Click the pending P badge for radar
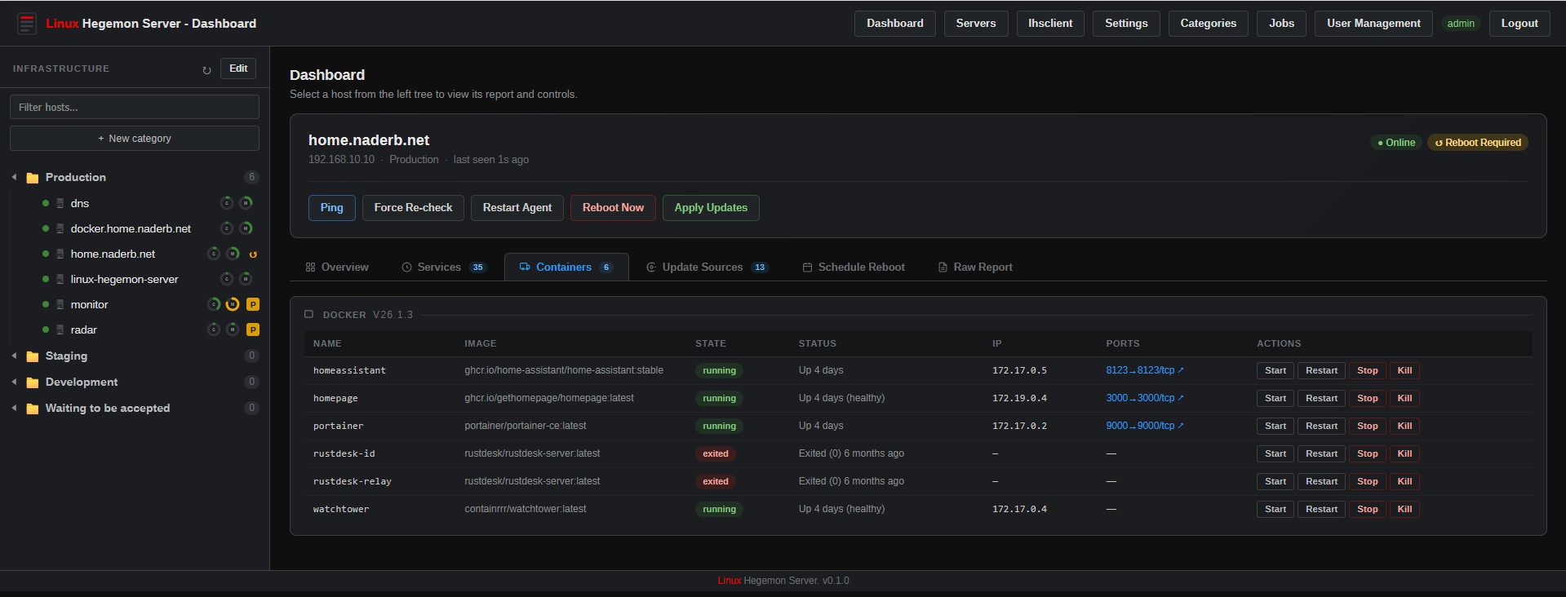Screen dimensions: 1566x597 coord(253,329)
